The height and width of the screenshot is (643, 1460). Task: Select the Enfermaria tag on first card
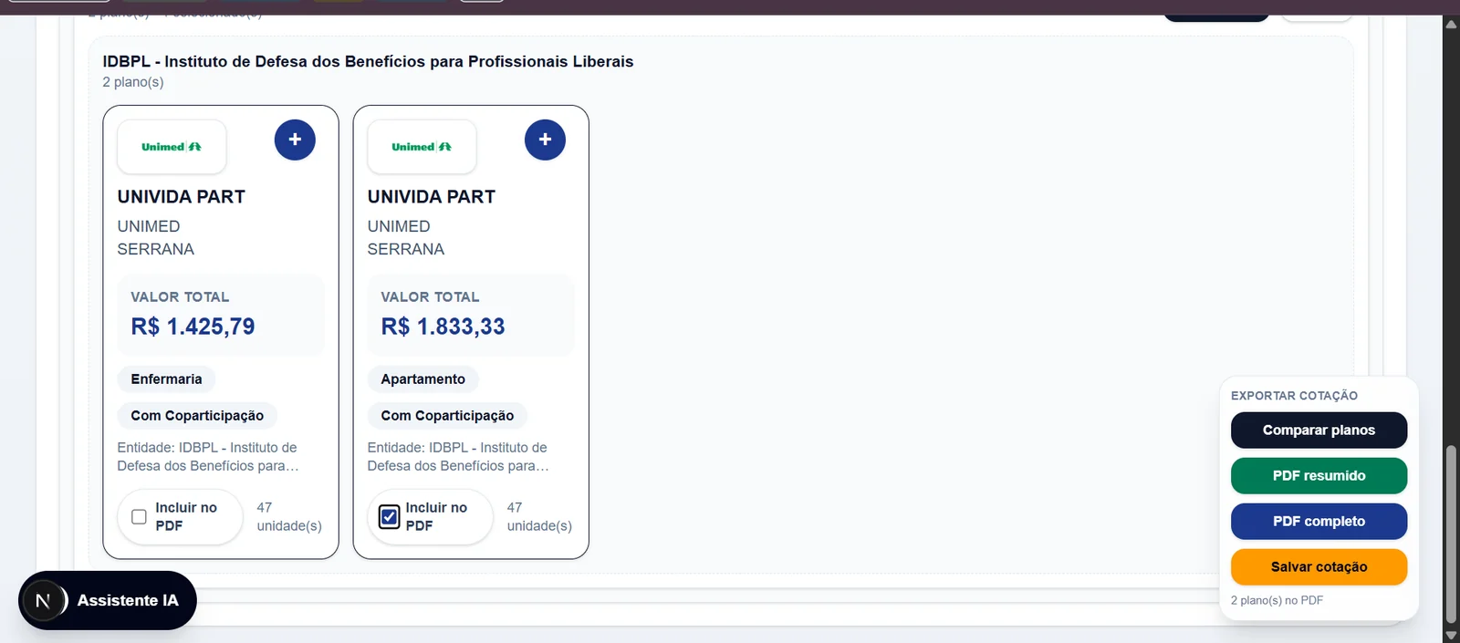pos(166,379)
